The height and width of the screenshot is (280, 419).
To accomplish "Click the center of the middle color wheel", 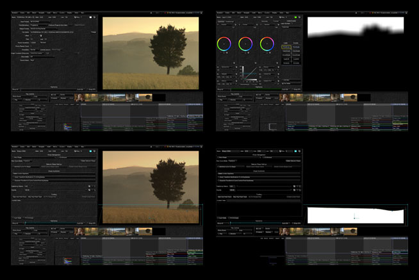I will (x=245, y=44).
